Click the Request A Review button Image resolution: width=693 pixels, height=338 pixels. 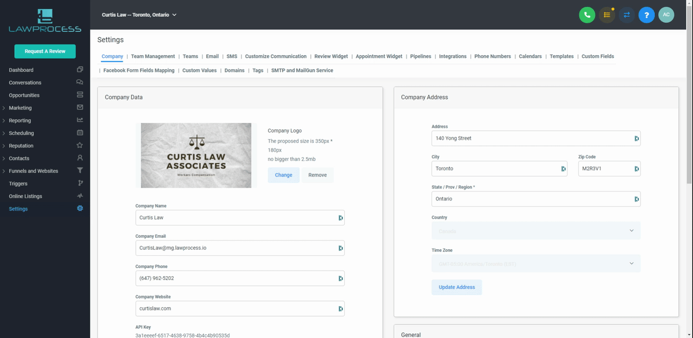[45, 51]
